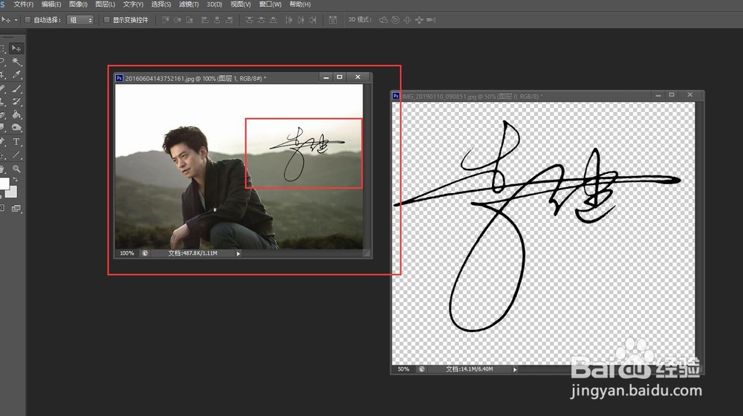Open the 视图(V) menu
The image size is (743, 416).
tap(240, 4)
